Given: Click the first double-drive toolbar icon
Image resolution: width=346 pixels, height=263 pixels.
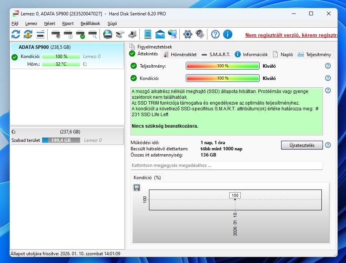Looking at the screenshot, I should pos(120,35).
